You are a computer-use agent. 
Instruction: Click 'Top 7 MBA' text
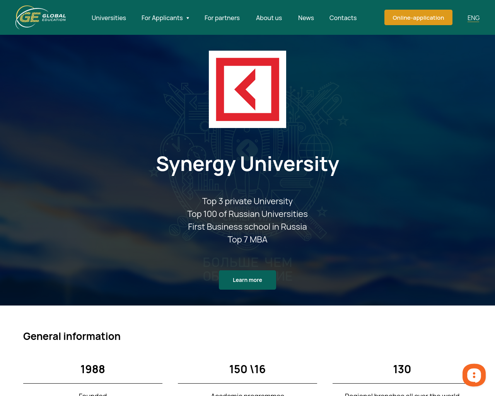(x=247, y=239)
